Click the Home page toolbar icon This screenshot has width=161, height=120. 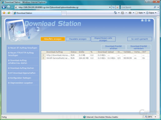pyautogui.click(x=115, y=13)
